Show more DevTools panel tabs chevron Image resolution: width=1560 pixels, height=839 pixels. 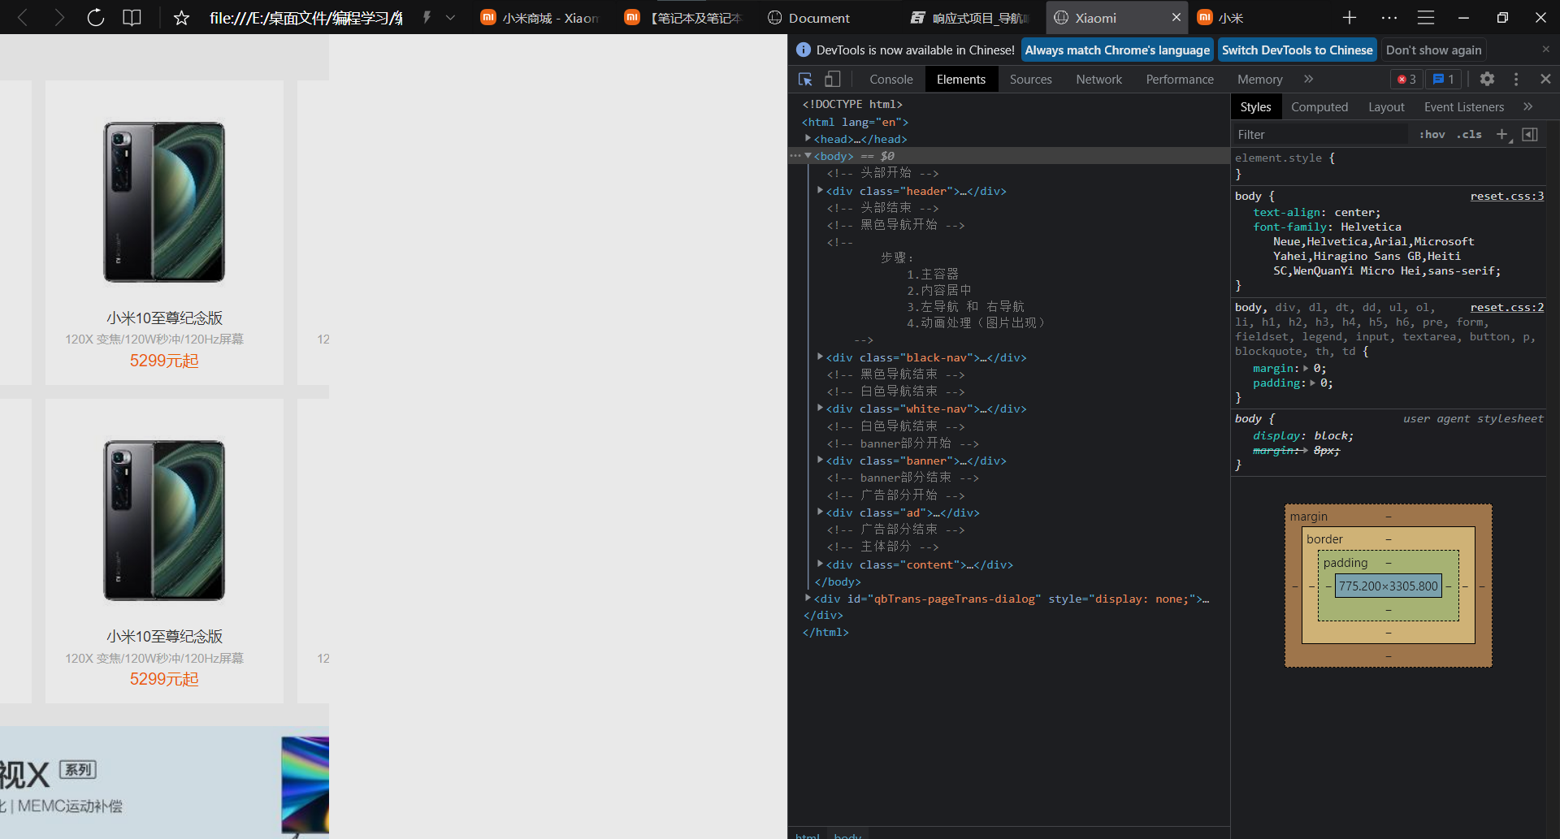(x=1308, y=79)
